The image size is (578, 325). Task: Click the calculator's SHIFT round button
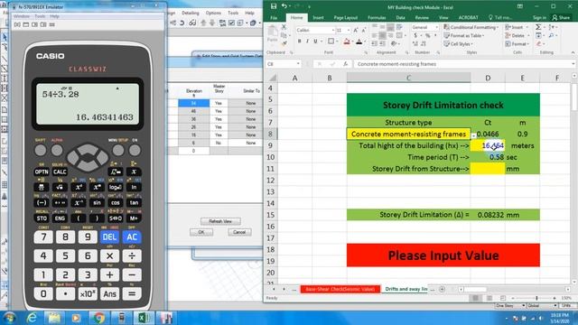click(40, 150)
